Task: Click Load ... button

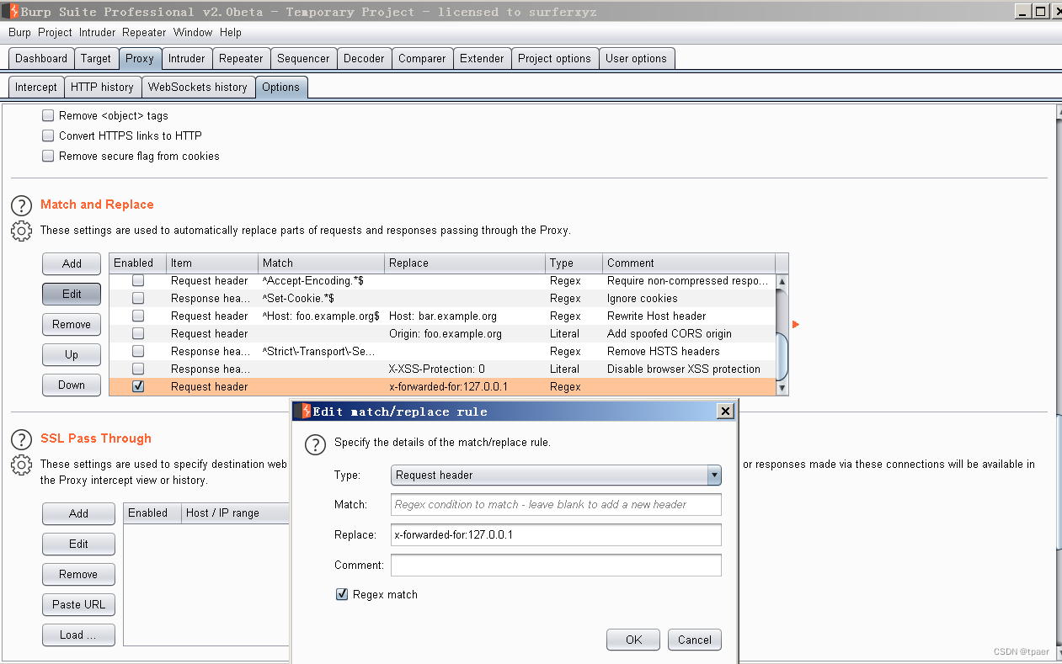Action: [x=78, y=635]
